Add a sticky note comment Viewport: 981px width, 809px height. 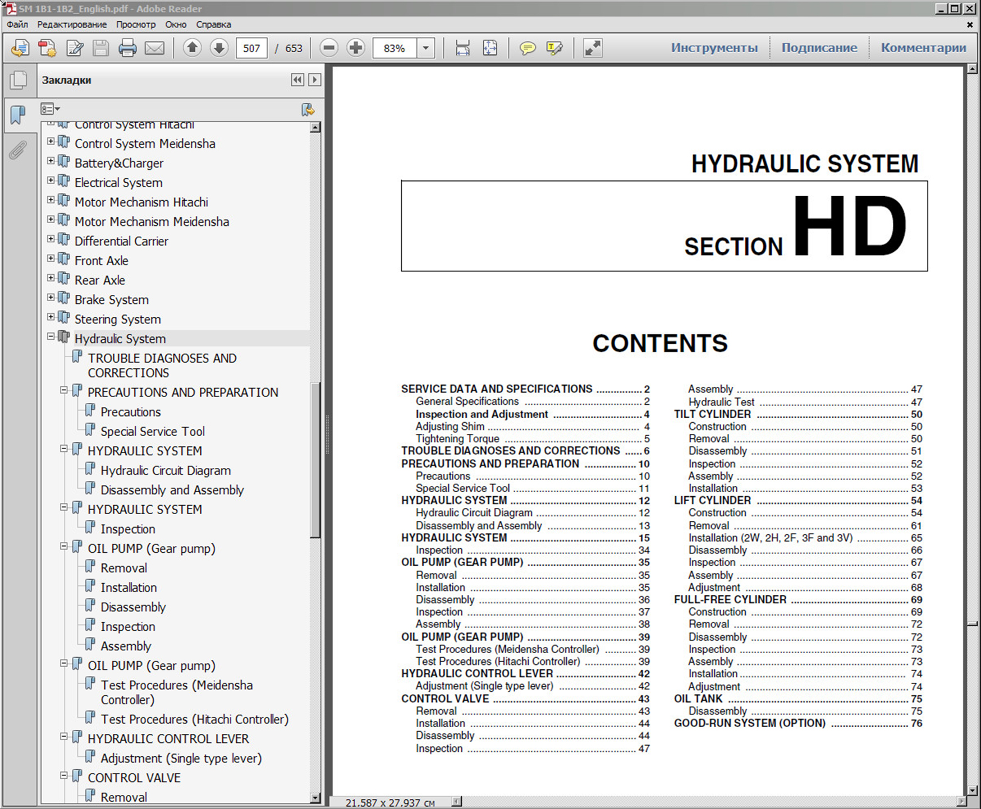pos(527,48)
